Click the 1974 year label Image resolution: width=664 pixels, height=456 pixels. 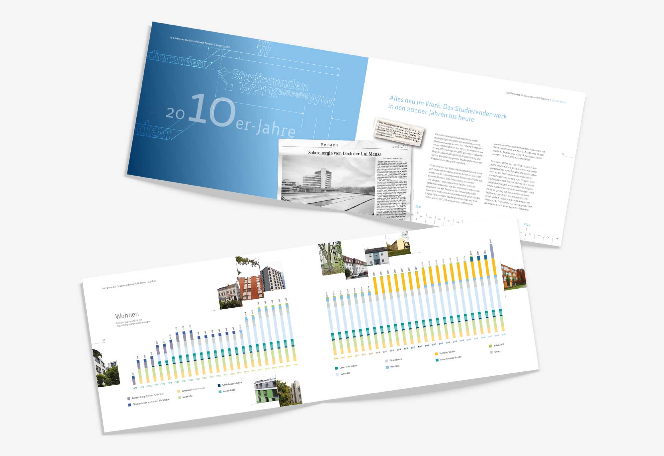tap(134, 388)
